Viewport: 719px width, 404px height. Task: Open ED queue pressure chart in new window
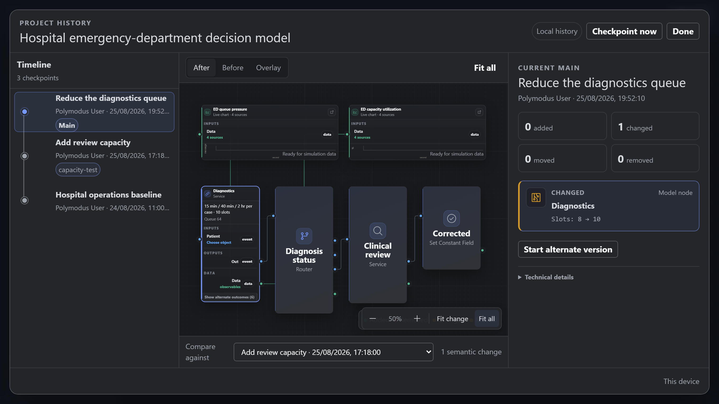click(x=331, y=112)
